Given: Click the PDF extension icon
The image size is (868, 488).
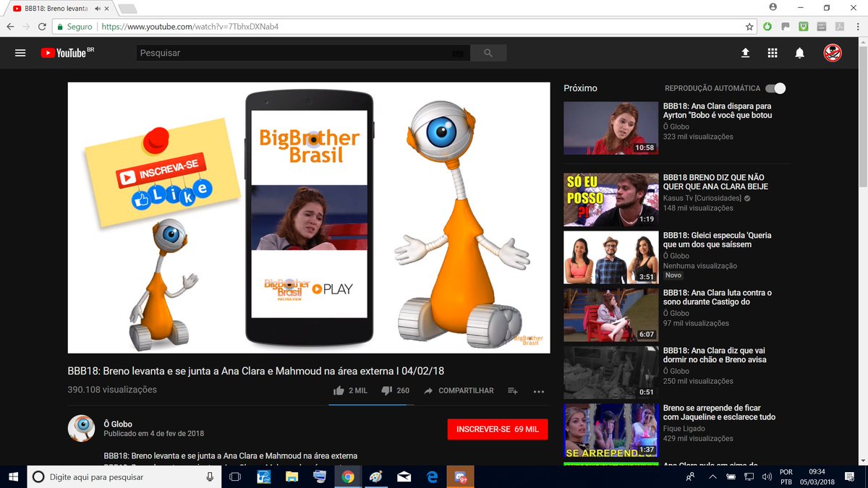Looking at the screenshot, I should click(840, 27).
